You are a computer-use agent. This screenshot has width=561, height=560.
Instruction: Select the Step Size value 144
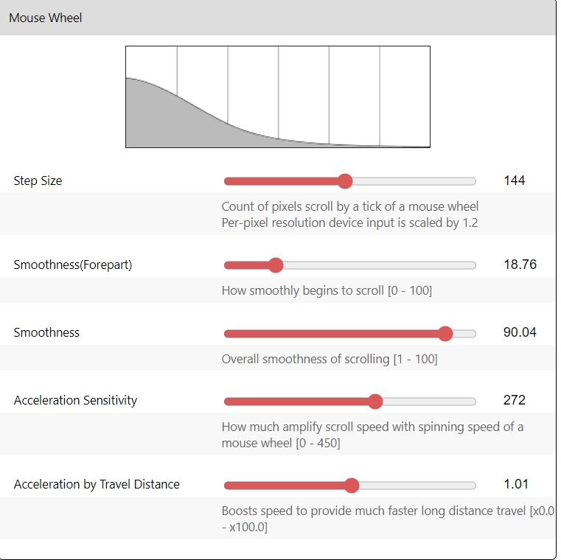514,181
